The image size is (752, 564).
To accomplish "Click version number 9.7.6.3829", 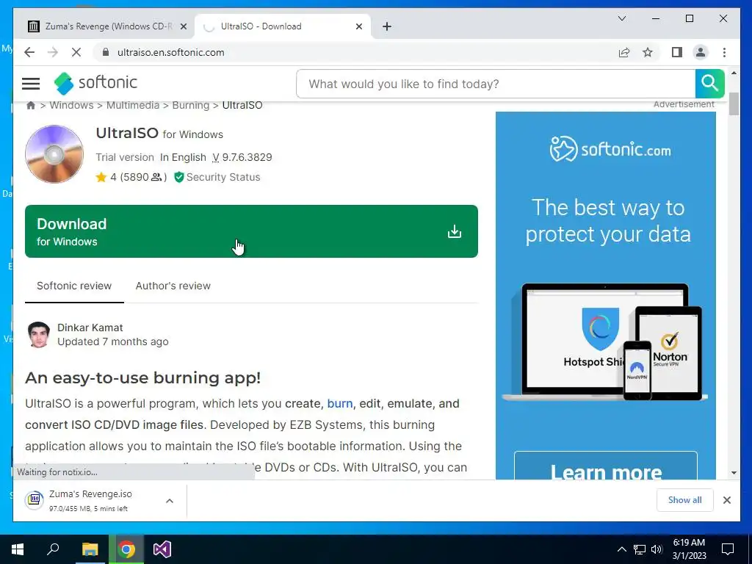I will (247, 157).
